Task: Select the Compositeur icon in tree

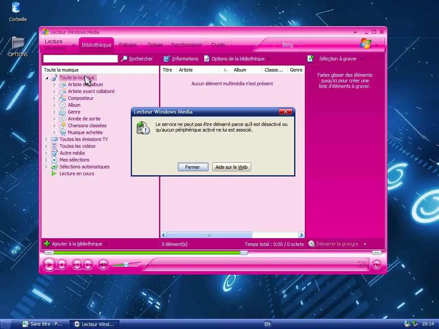Action: click(x=63, y=98)
